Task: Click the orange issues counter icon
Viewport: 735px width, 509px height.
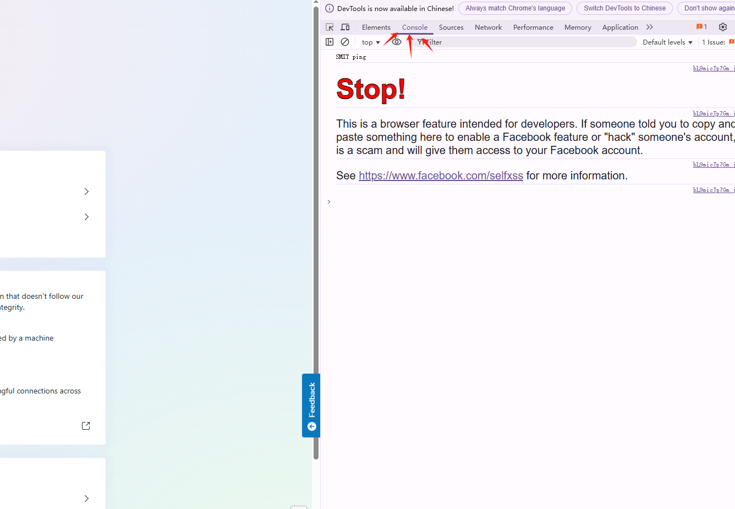Action: 701,27
